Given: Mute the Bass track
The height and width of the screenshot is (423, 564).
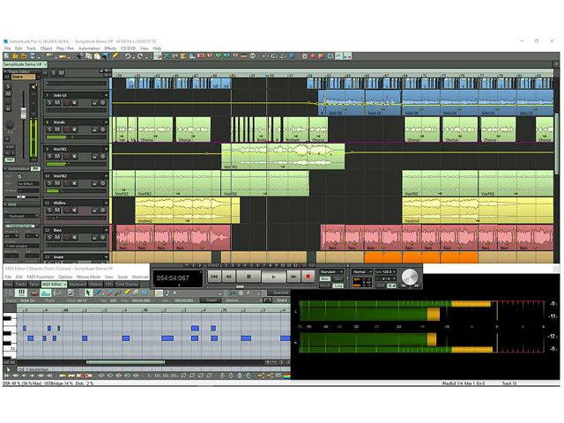Looking at the screenshot, I should [58, 239].
